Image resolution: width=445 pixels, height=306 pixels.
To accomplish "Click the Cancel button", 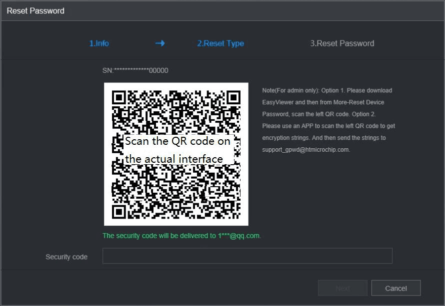I will [x=396, y=288].
